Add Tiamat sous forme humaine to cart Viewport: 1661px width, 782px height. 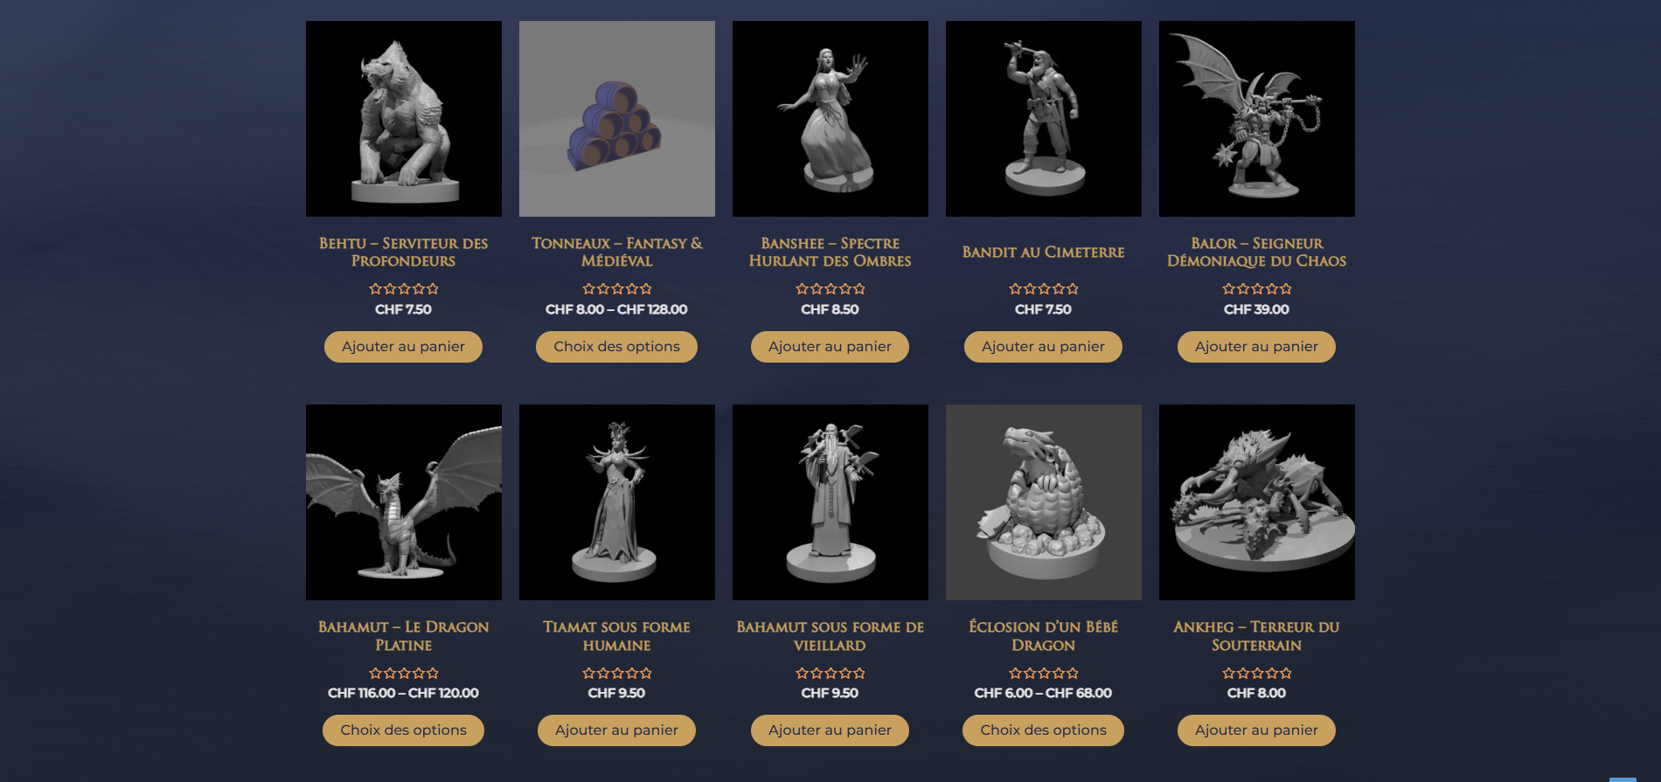[616, 730]
